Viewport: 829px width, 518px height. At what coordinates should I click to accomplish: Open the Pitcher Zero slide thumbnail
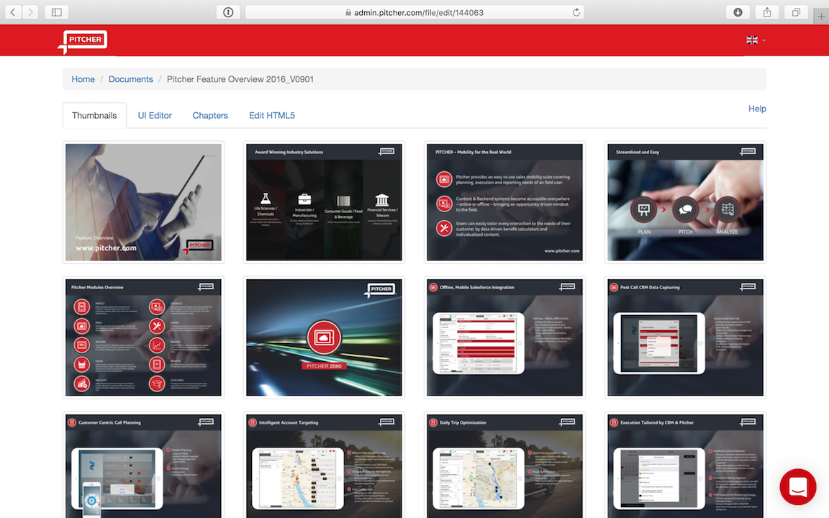click(324, 337)
